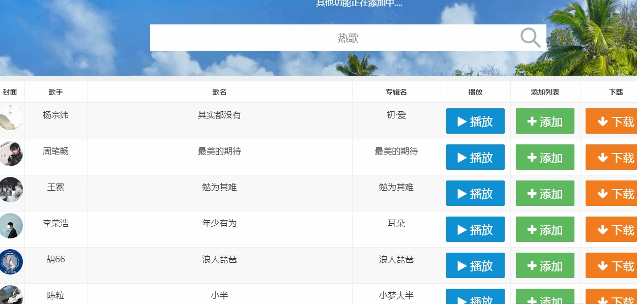Select singer name 陈粒
The width and height of the screenshot is (637, 304).
(56, 296)
